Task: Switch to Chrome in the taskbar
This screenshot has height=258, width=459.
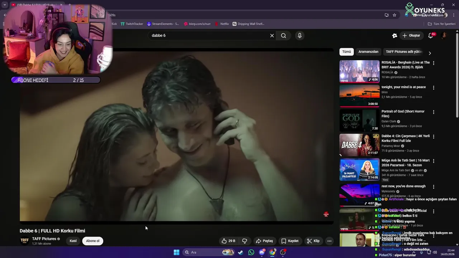Action: tap(273, 252)
